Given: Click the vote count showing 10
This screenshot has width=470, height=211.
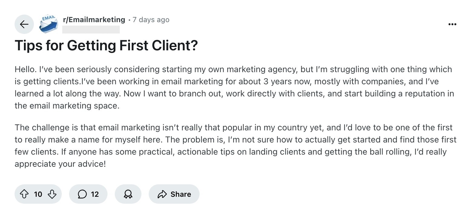Looking at the screenshot, I should click(38, 194).
